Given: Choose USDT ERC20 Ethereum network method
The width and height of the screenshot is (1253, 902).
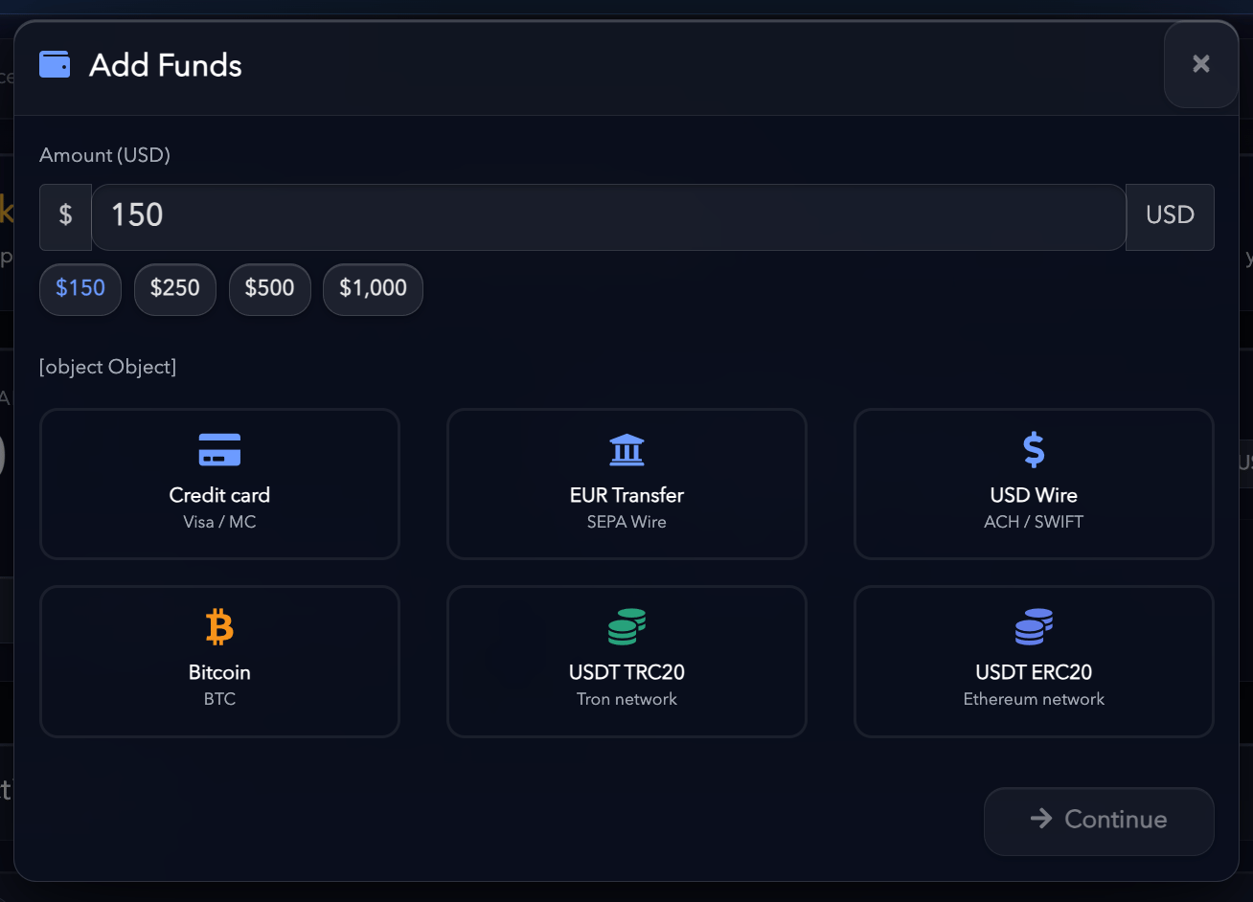Looking at the screenshot, I should (x=1034, y=662).
